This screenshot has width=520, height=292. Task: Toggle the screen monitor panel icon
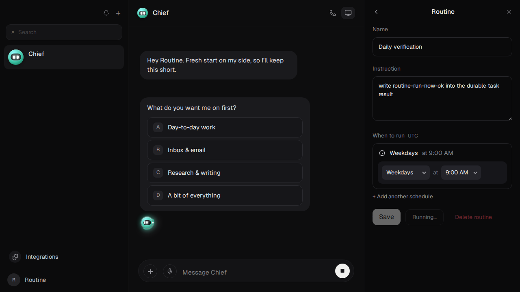coord(348,13)
